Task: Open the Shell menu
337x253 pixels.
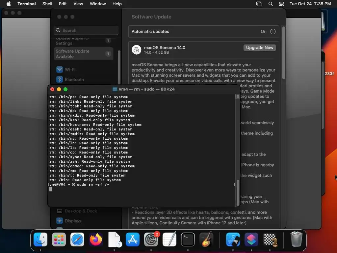Action: click(47, 4)
